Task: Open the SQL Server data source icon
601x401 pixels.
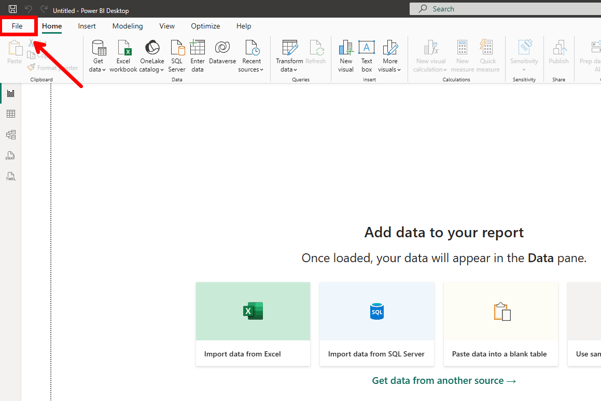Action: (x=177, y=48)
